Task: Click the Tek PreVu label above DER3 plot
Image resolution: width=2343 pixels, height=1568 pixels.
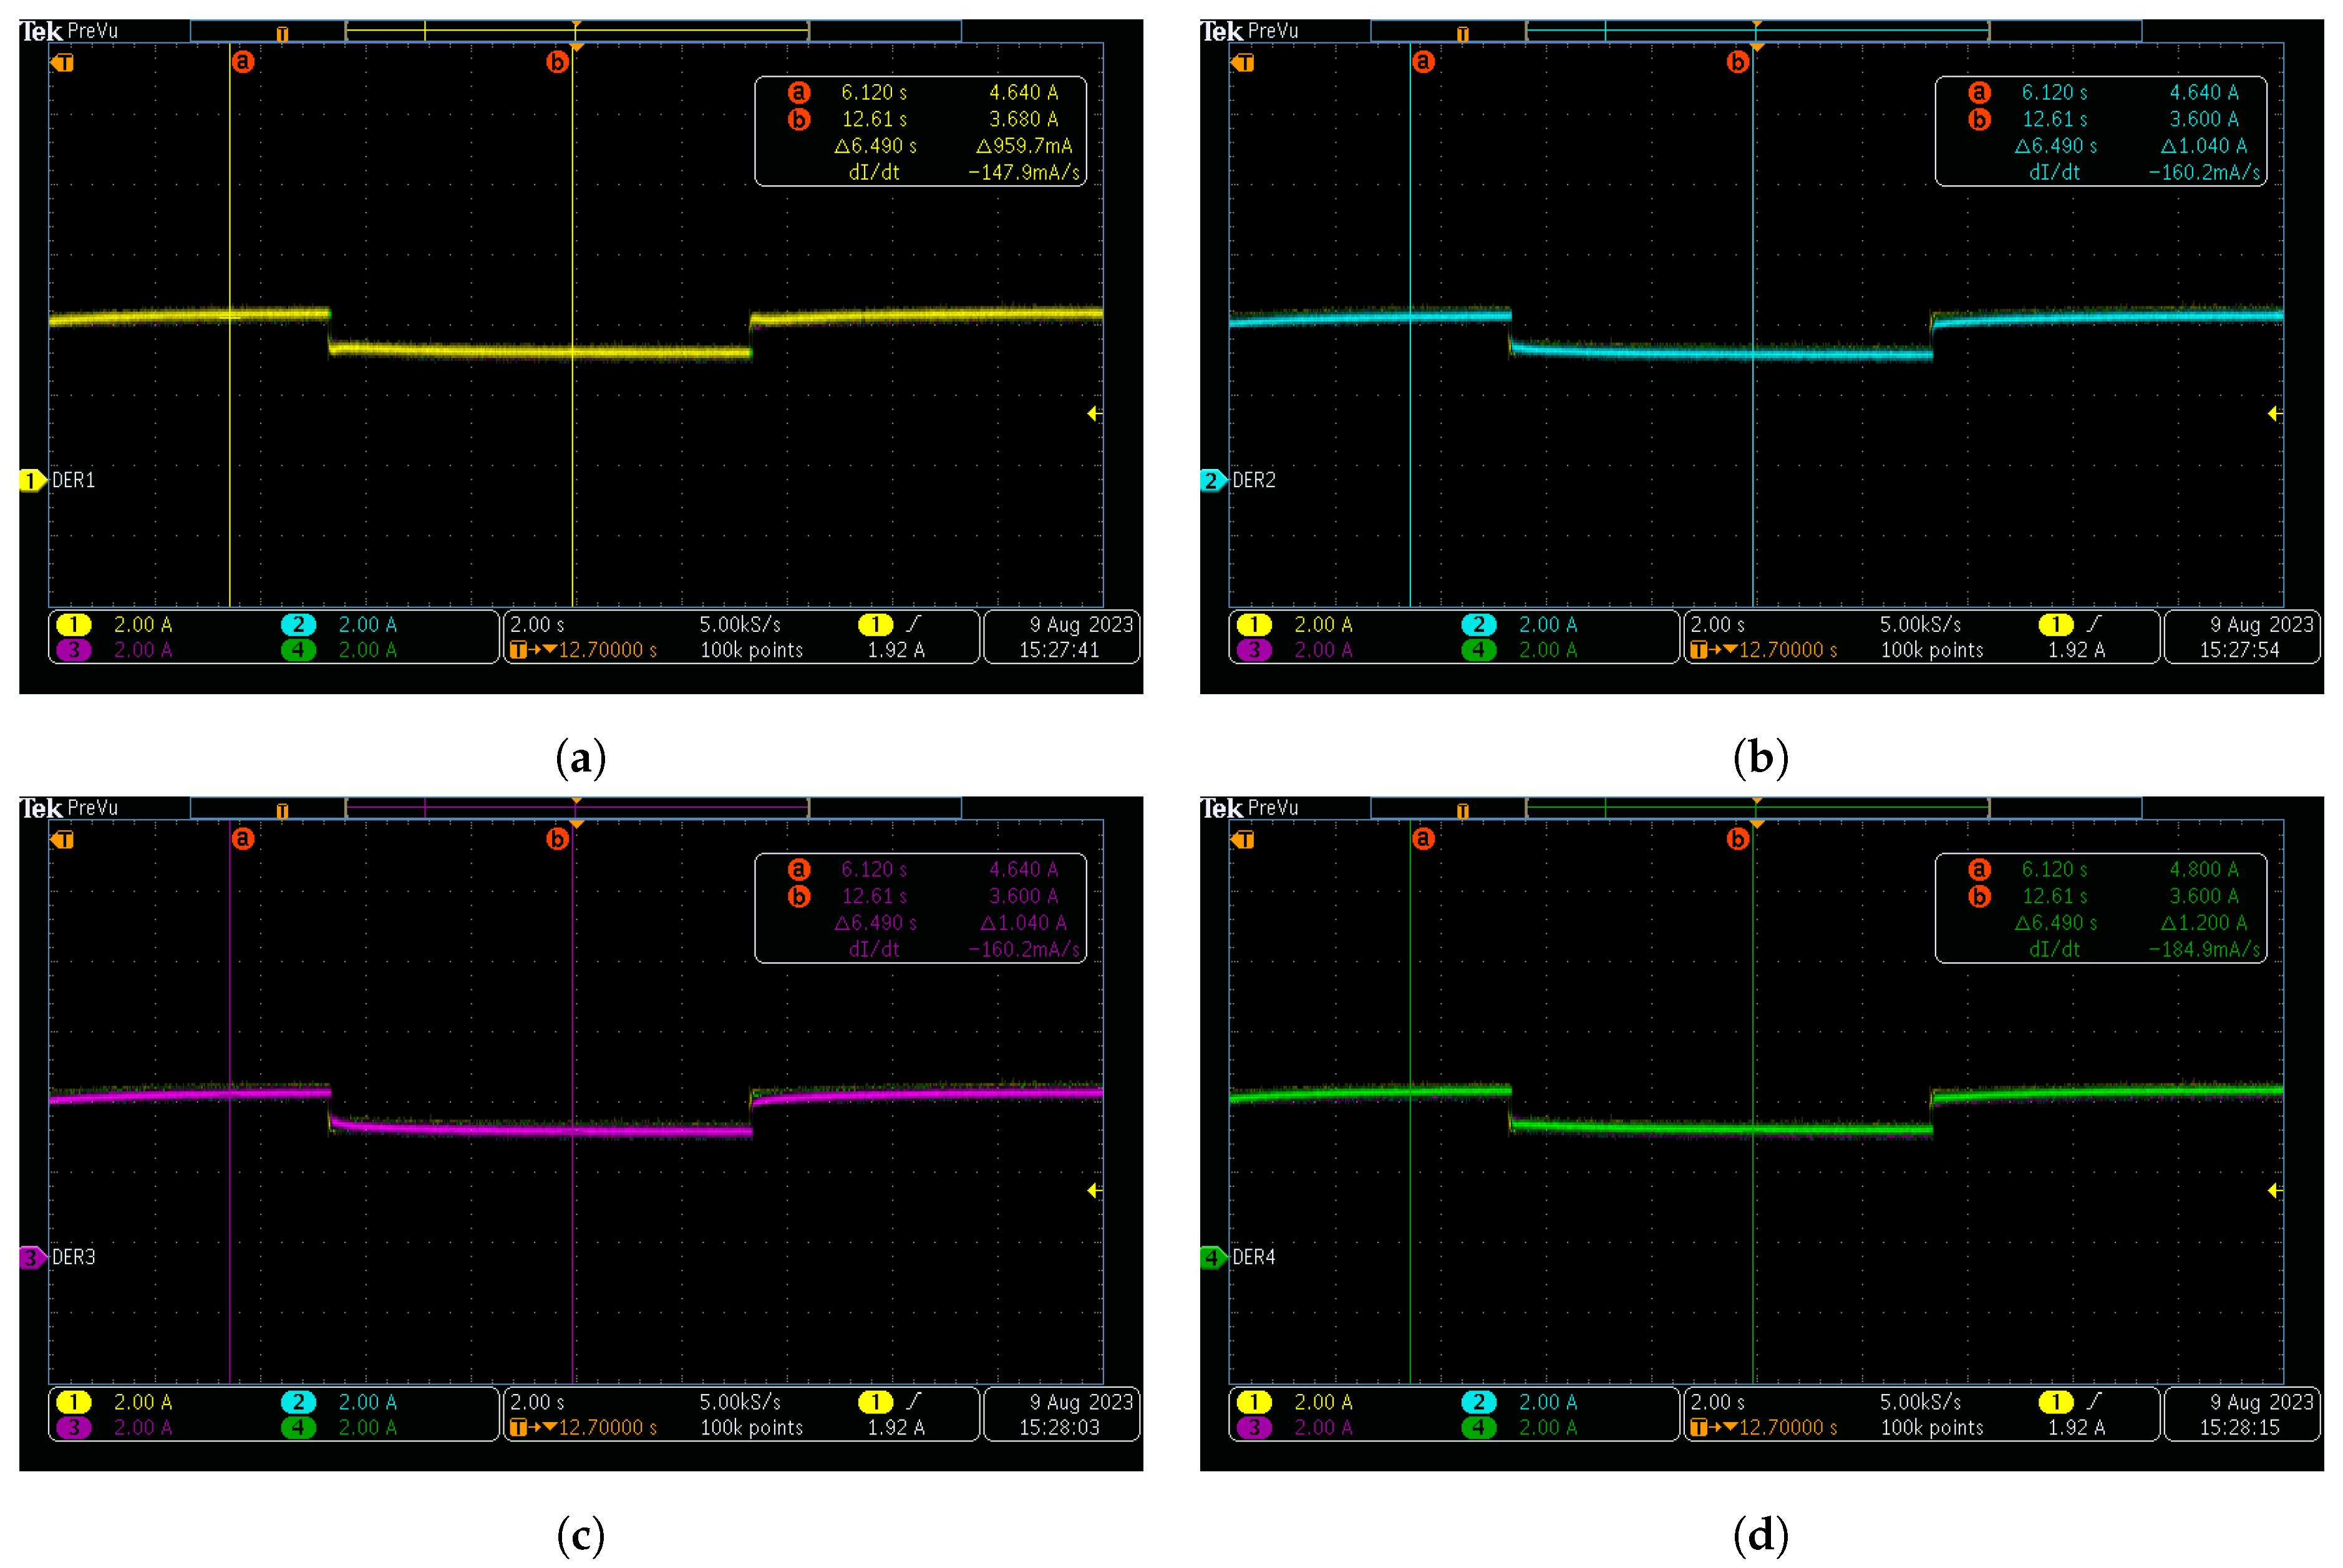Action: (68, 808)
